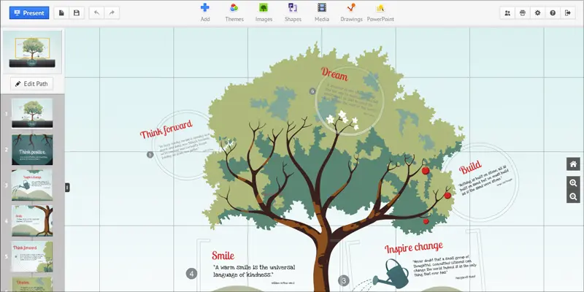Click path marker 4 near Smile
Viewport: 584px width, 292px height.
pos(191,274)
